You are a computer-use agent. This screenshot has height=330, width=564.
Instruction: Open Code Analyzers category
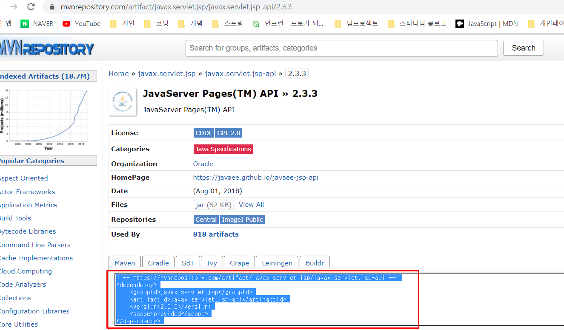click(23, 285)
